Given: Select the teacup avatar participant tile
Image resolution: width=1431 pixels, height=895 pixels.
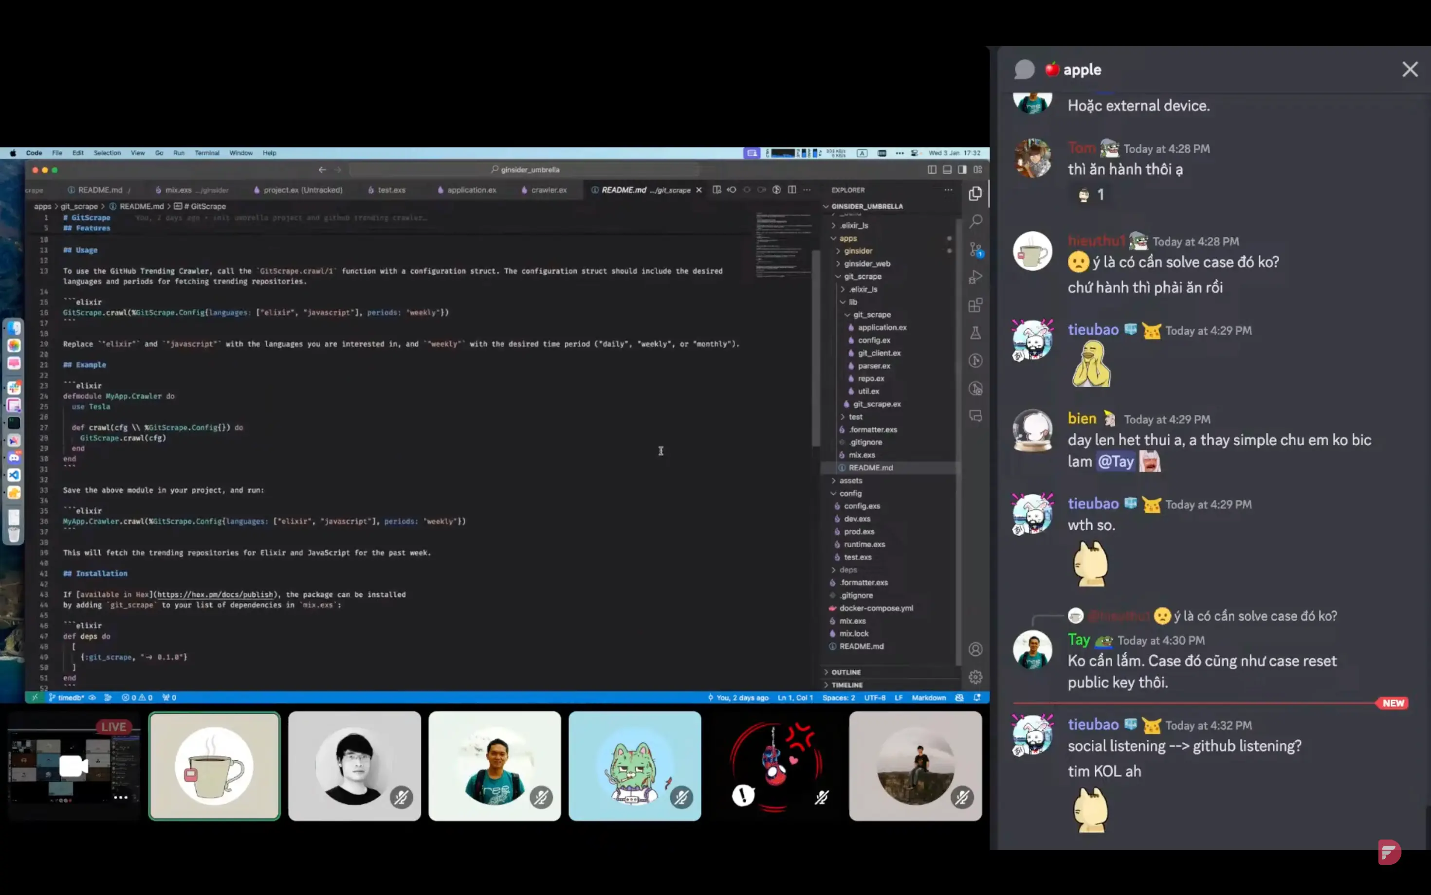Looking at the screenshot, I should tap(215, 766).
